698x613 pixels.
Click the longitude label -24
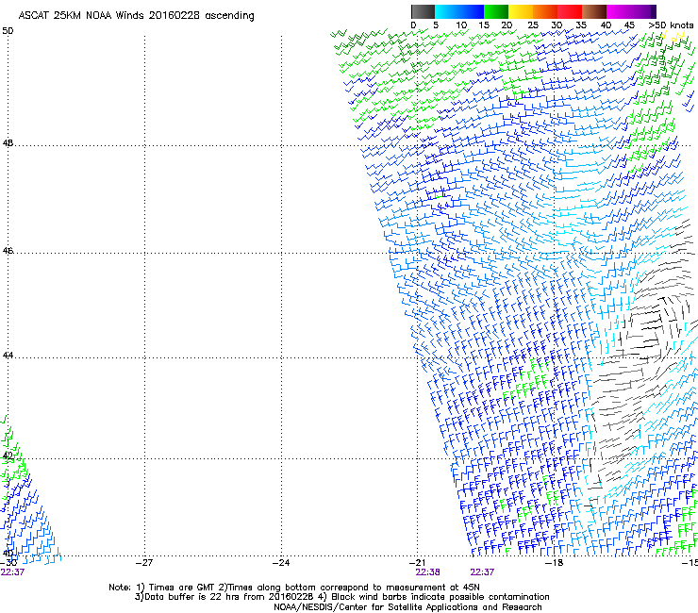281,562
